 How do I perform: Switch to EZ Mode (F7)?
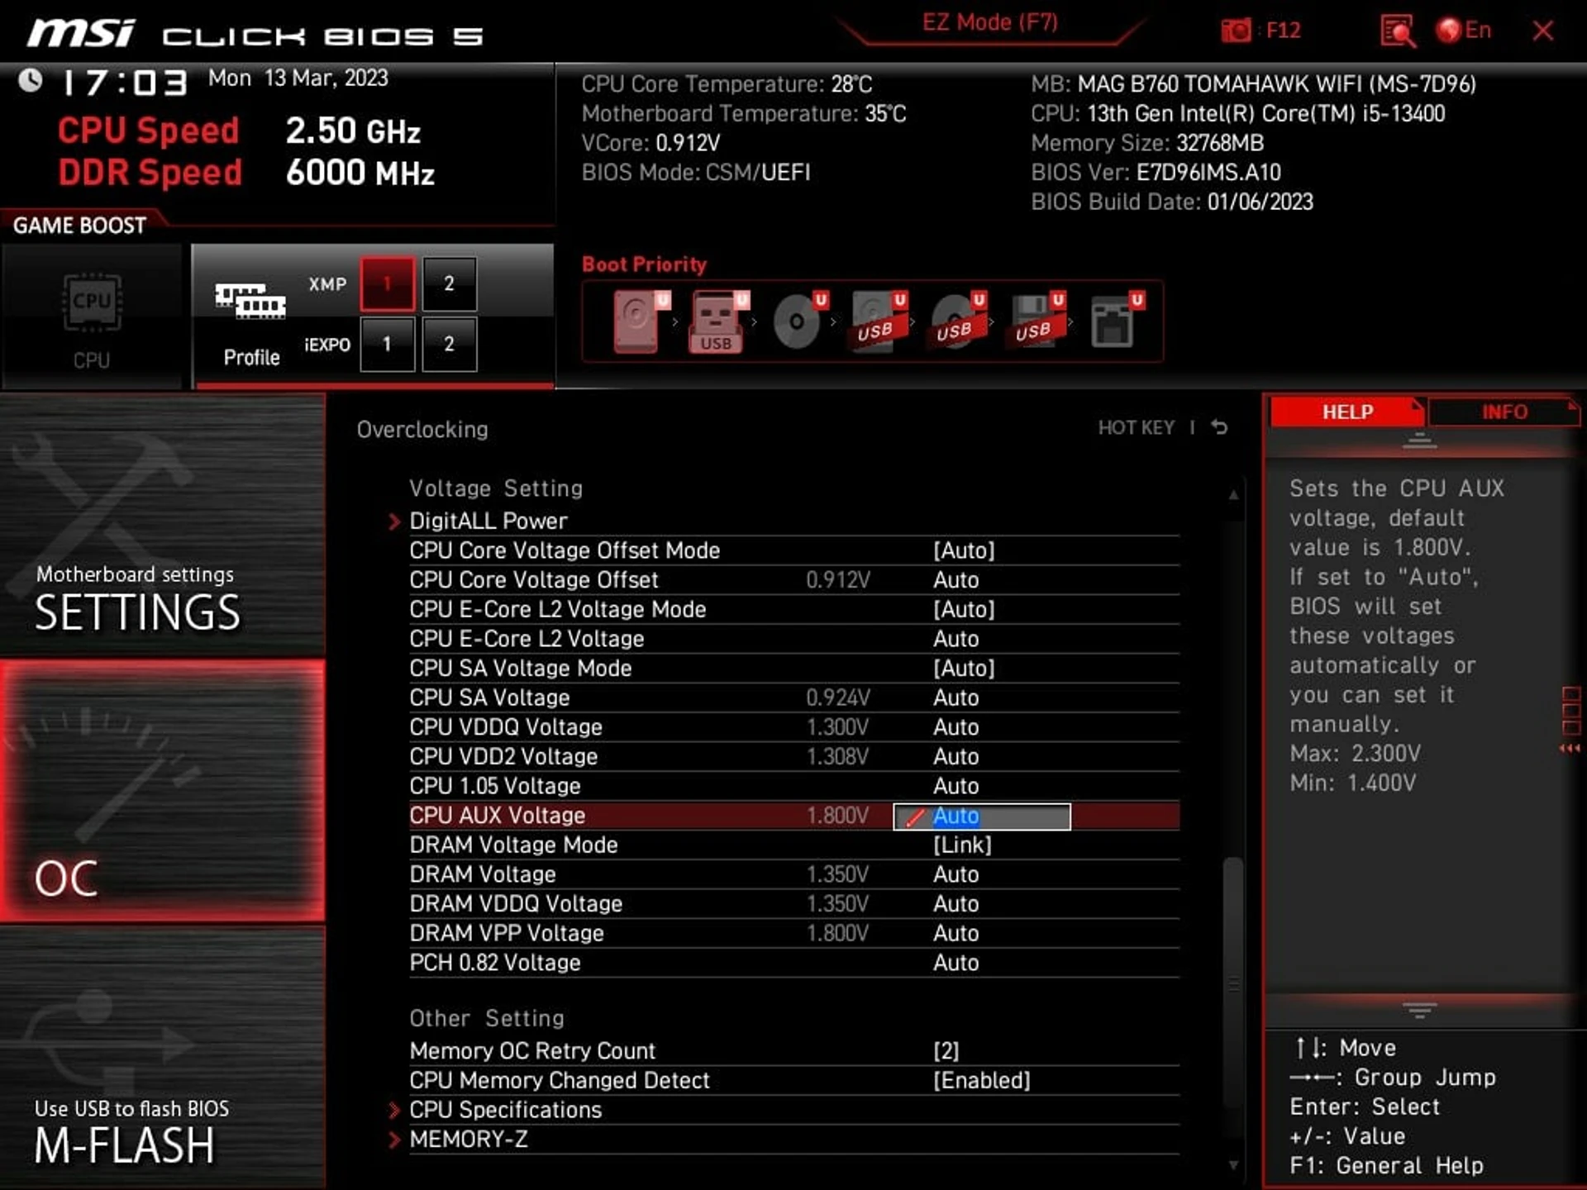pos(990,22)
